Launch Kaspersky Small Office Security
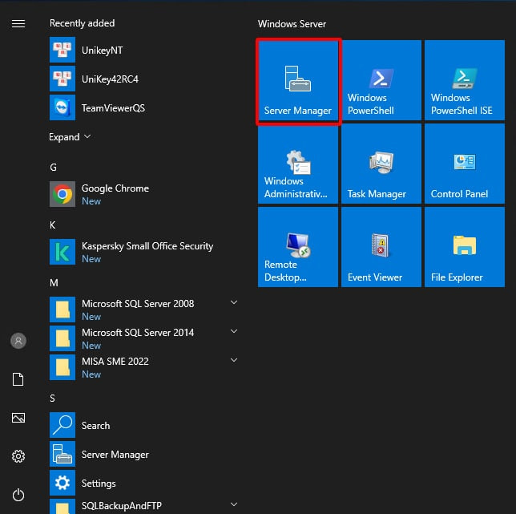This screenshot has height=514, width=516. tap(145, 252)
